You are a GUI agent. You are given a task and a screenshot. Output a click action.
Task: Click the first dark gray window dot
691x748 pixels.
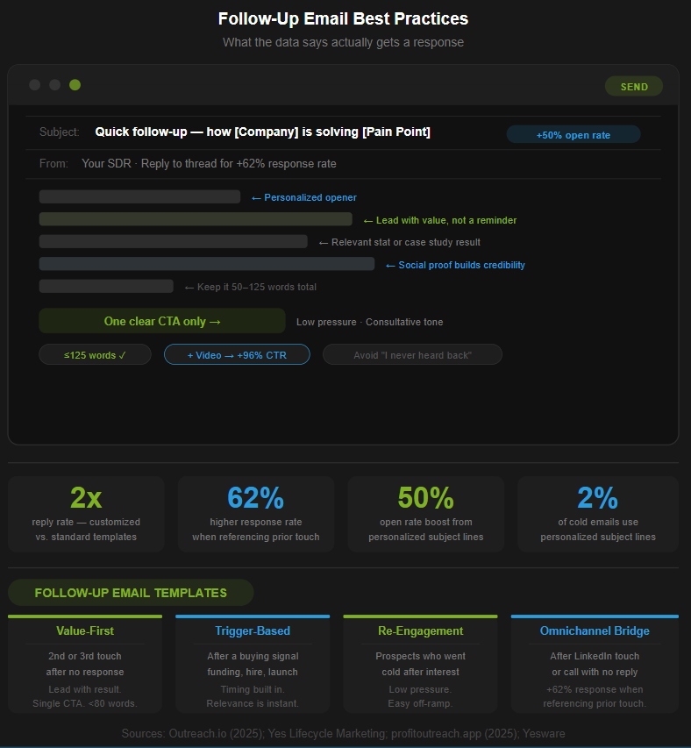coord(35,85)
